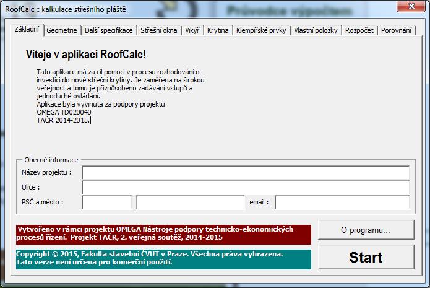Click the large Start button
The image size is (430, 288).
pyautogui.click(x=366, y=257)
